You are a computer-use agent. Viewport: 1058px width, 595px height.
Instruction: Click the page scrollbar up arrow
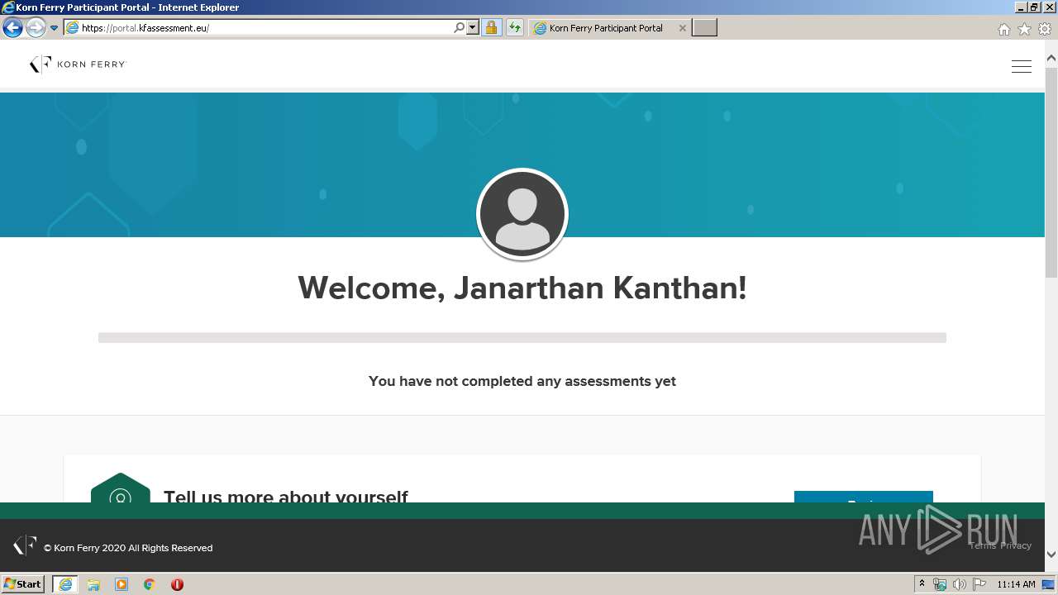pos(1051,59)
